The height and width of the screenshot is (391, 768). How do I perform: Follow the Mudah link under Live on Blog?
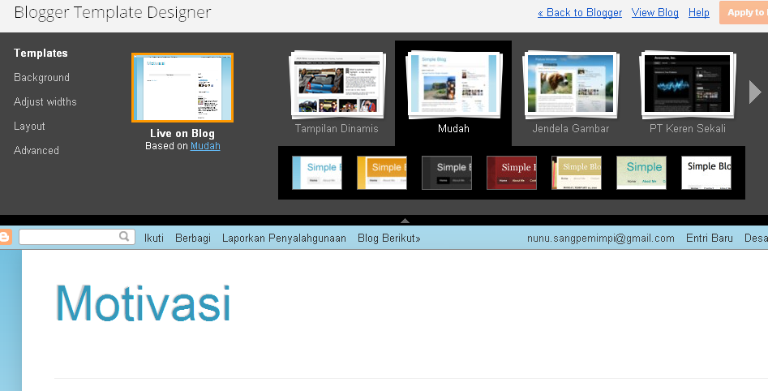coord(205,146)
